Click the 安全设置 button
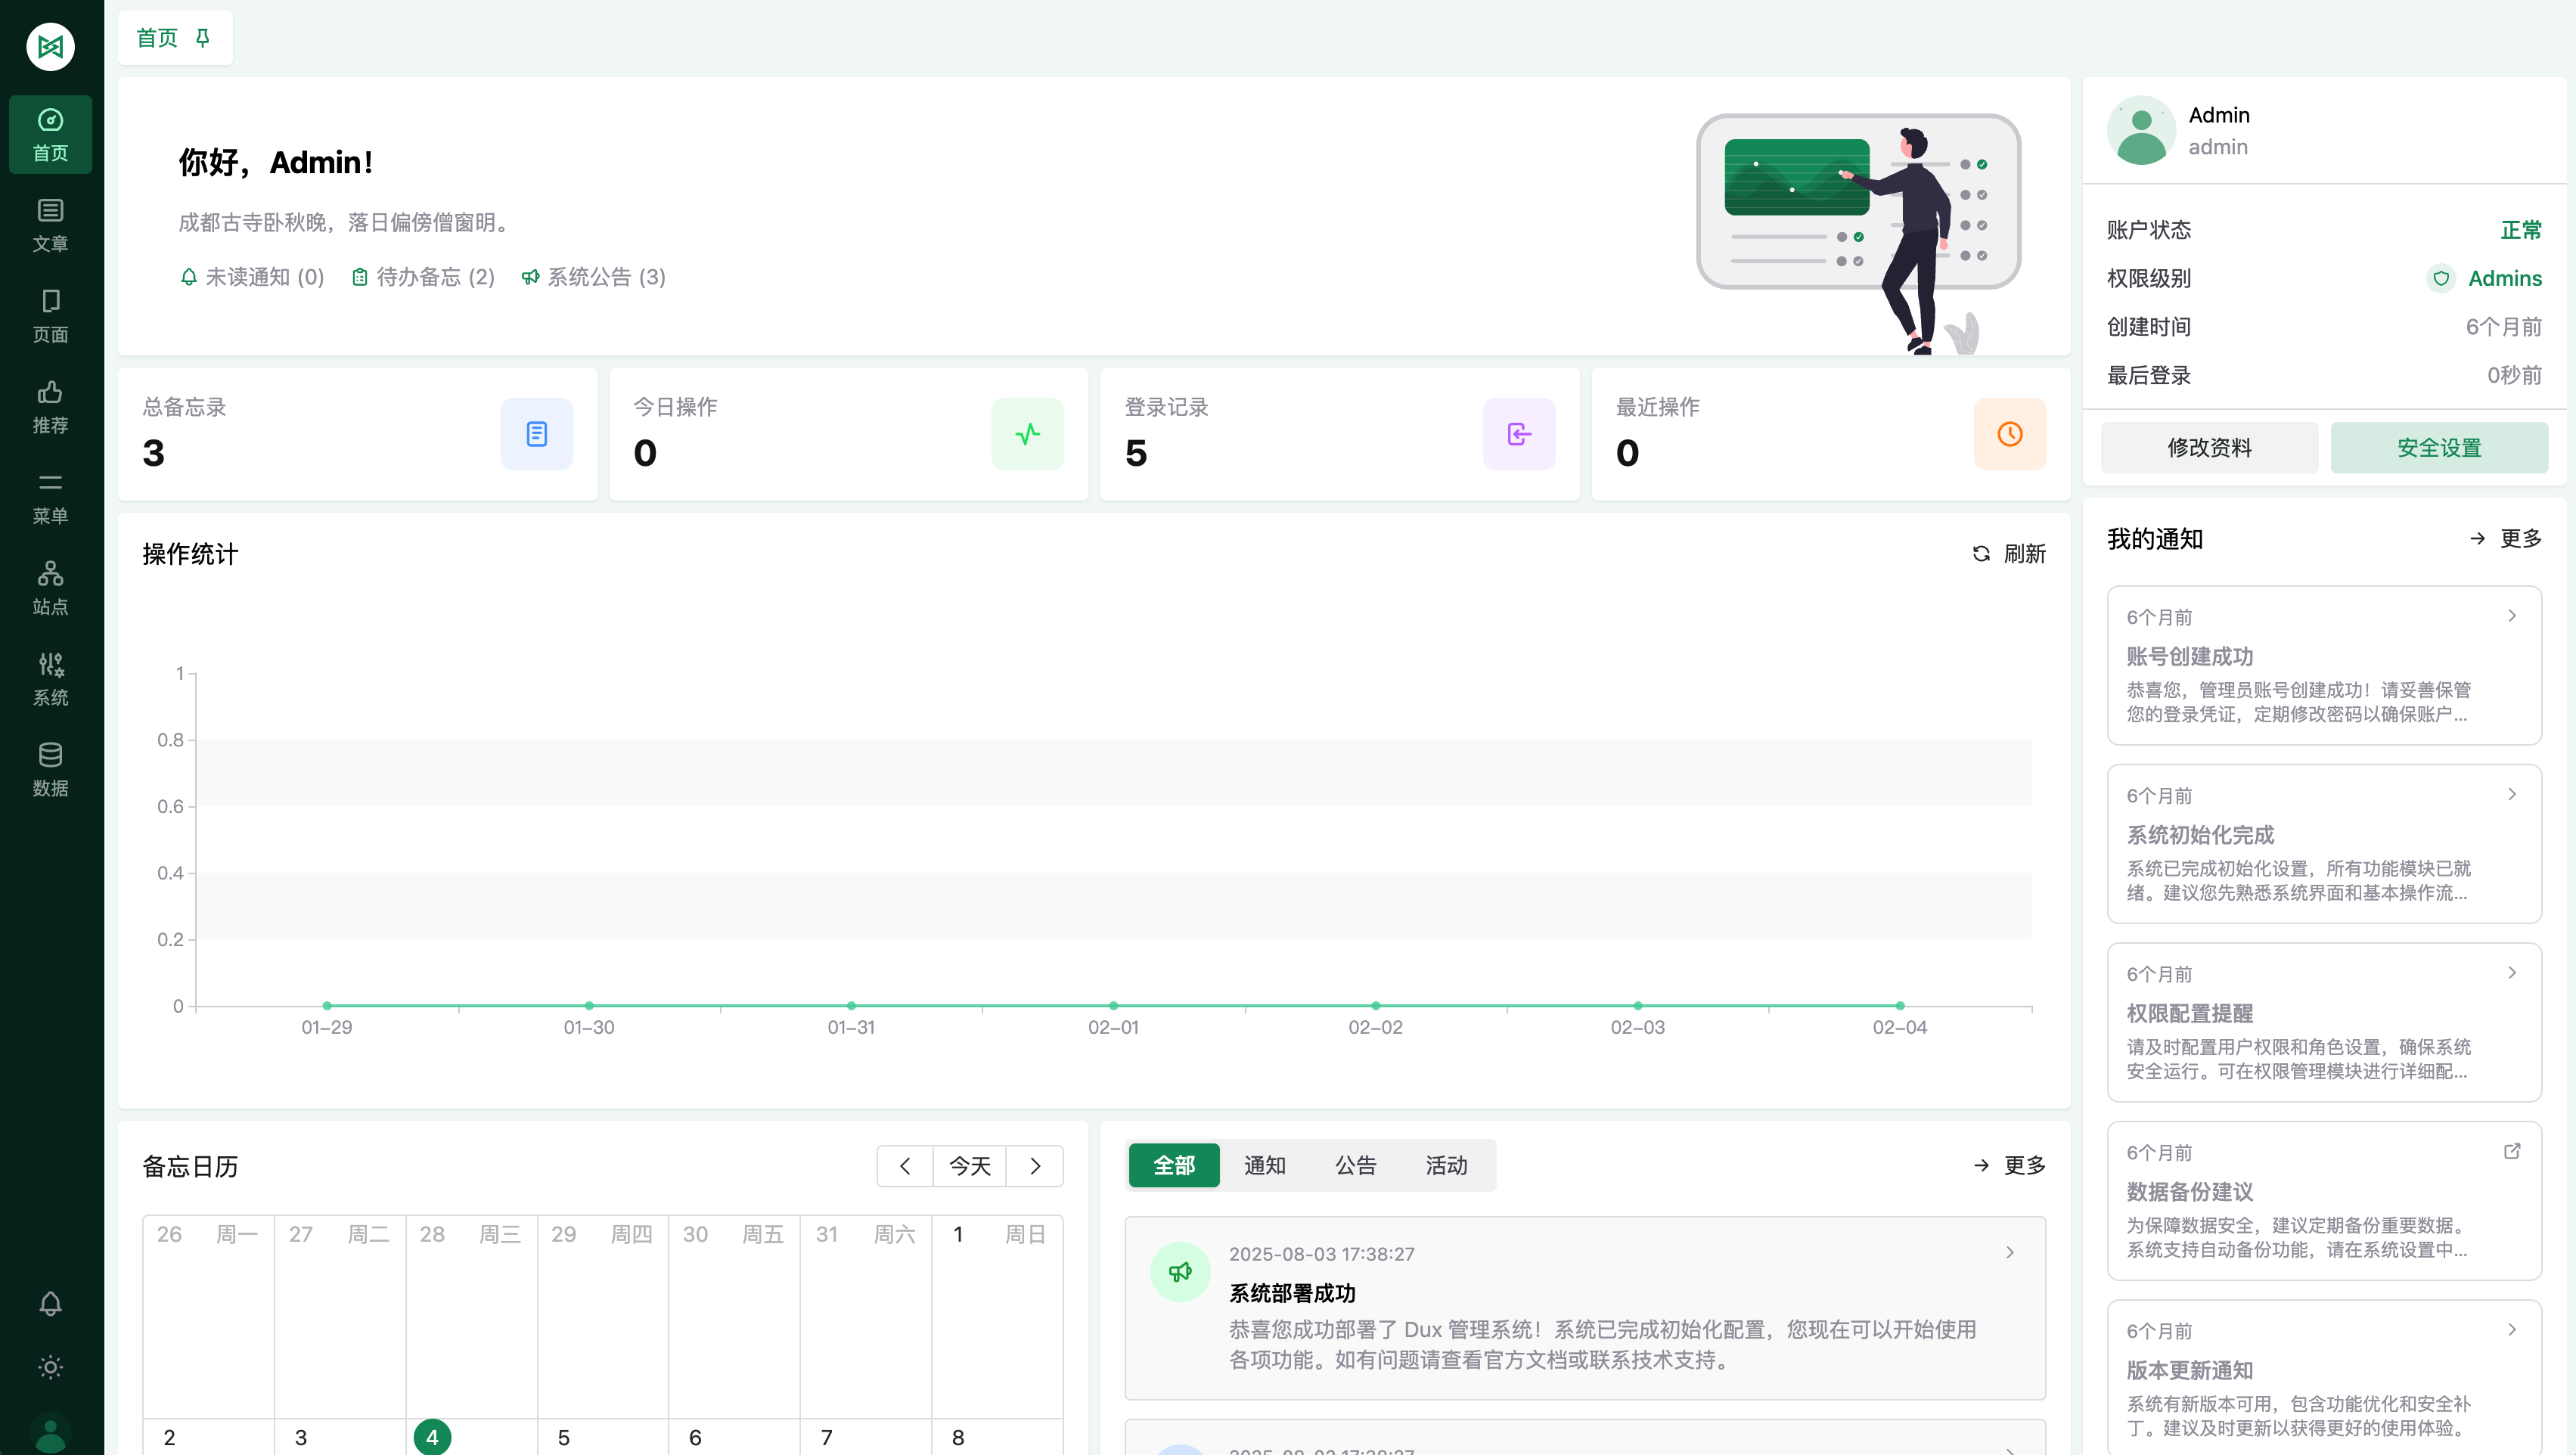This screenshot has width=2576, height=1455. pos(2438,448)
